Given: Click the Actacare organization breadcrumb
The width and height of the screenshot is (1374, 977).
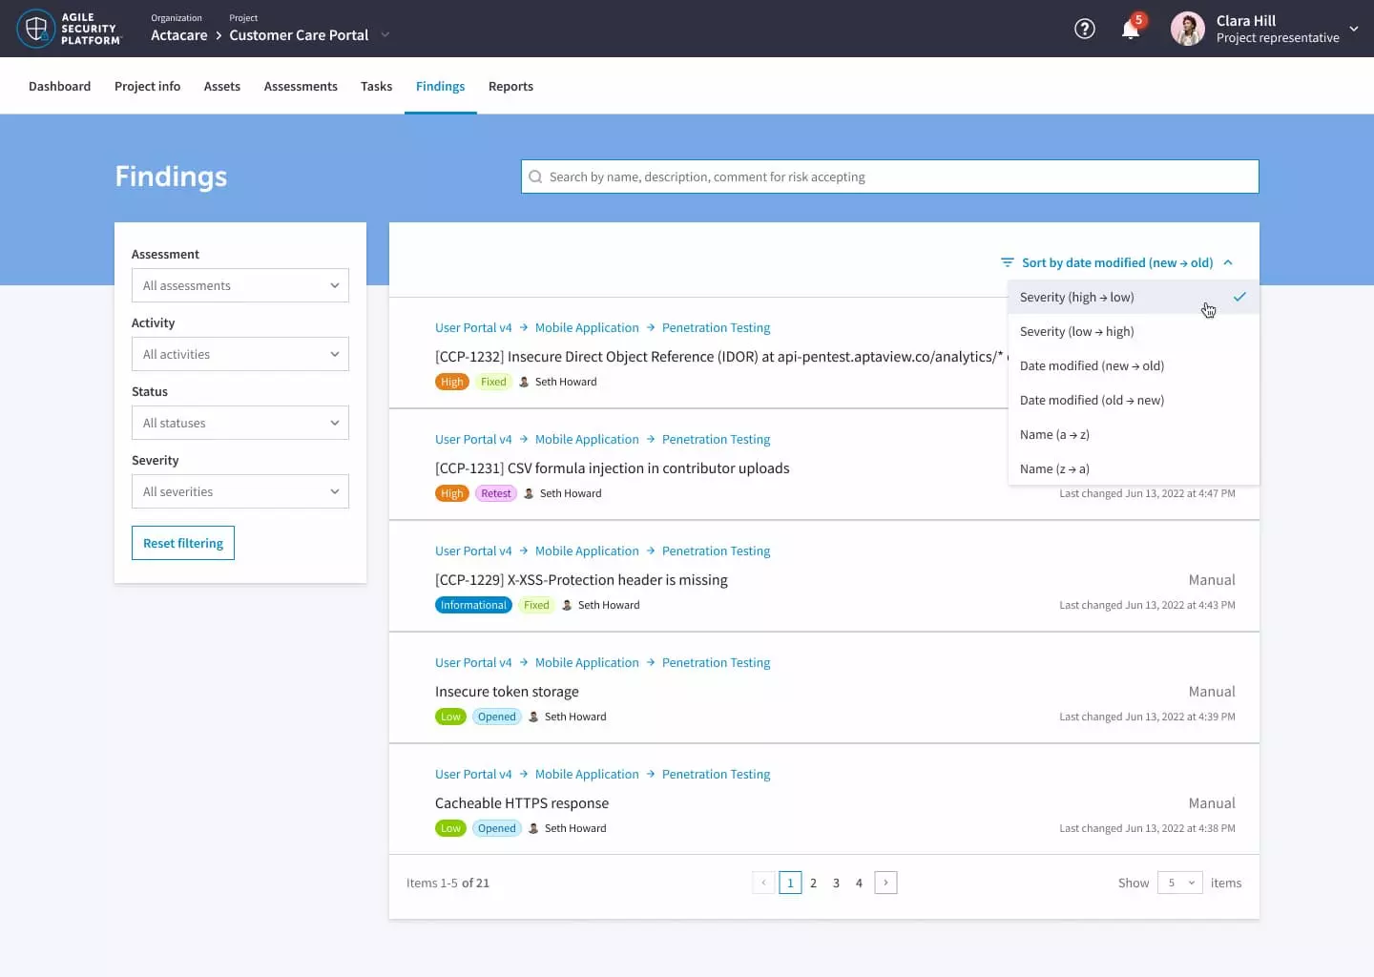Looking at the screenshot, I should coord(178,35).
